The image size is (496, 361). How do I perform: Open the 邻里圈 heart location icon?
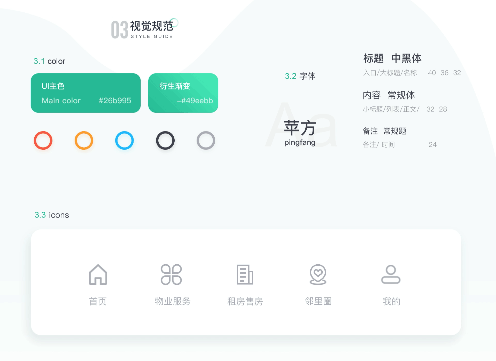318,274
